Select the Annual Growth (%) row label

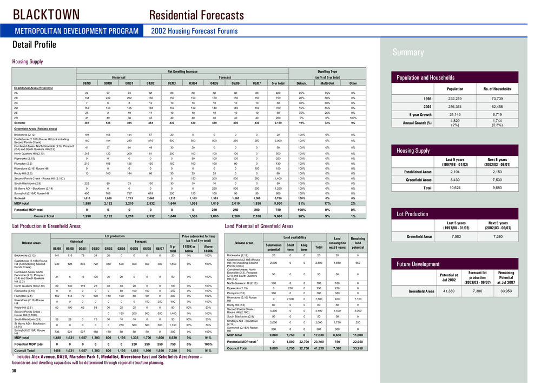click(x=417, y=123)
